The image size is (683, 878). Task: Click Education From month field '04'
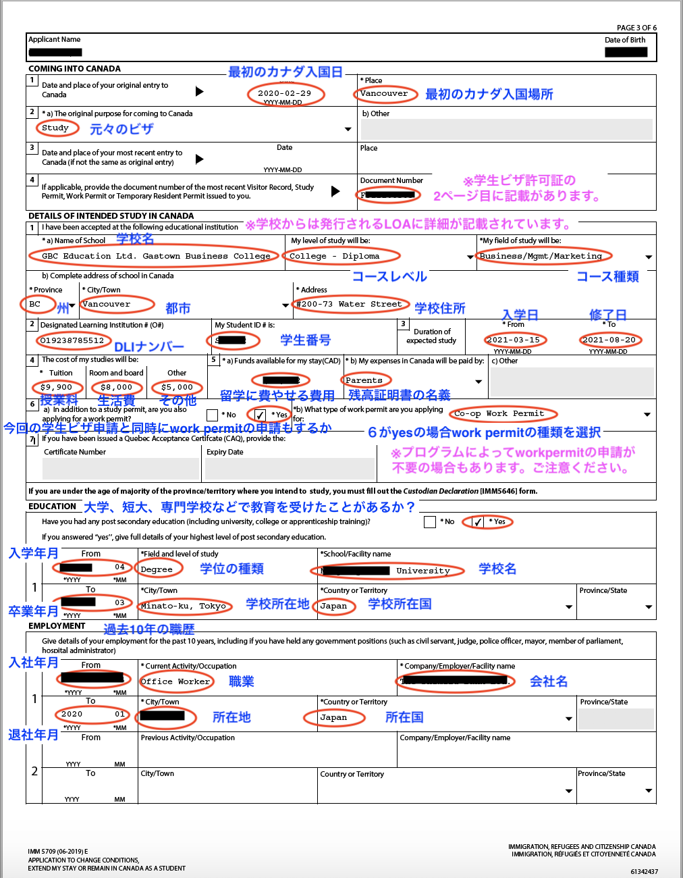[120, 567]
